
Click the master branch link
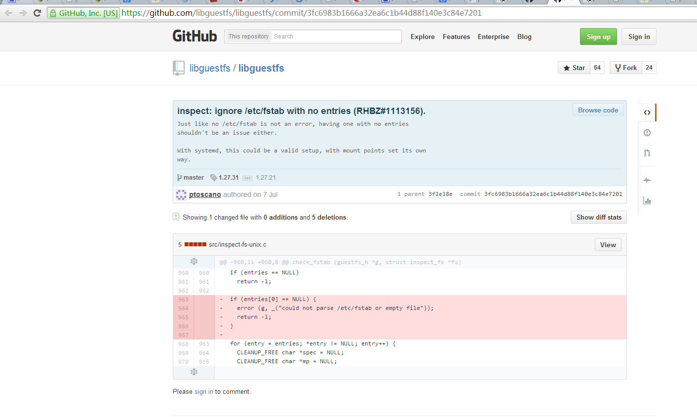point(194,178)
